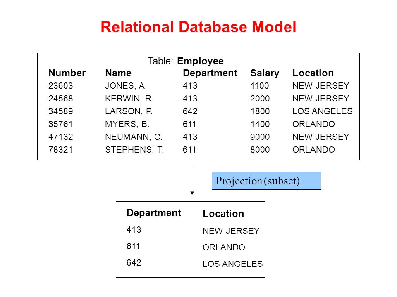The height and width of the screenshot is (297, 397).
Task: Click the Location header in the projection table
Action: [223, 214]
